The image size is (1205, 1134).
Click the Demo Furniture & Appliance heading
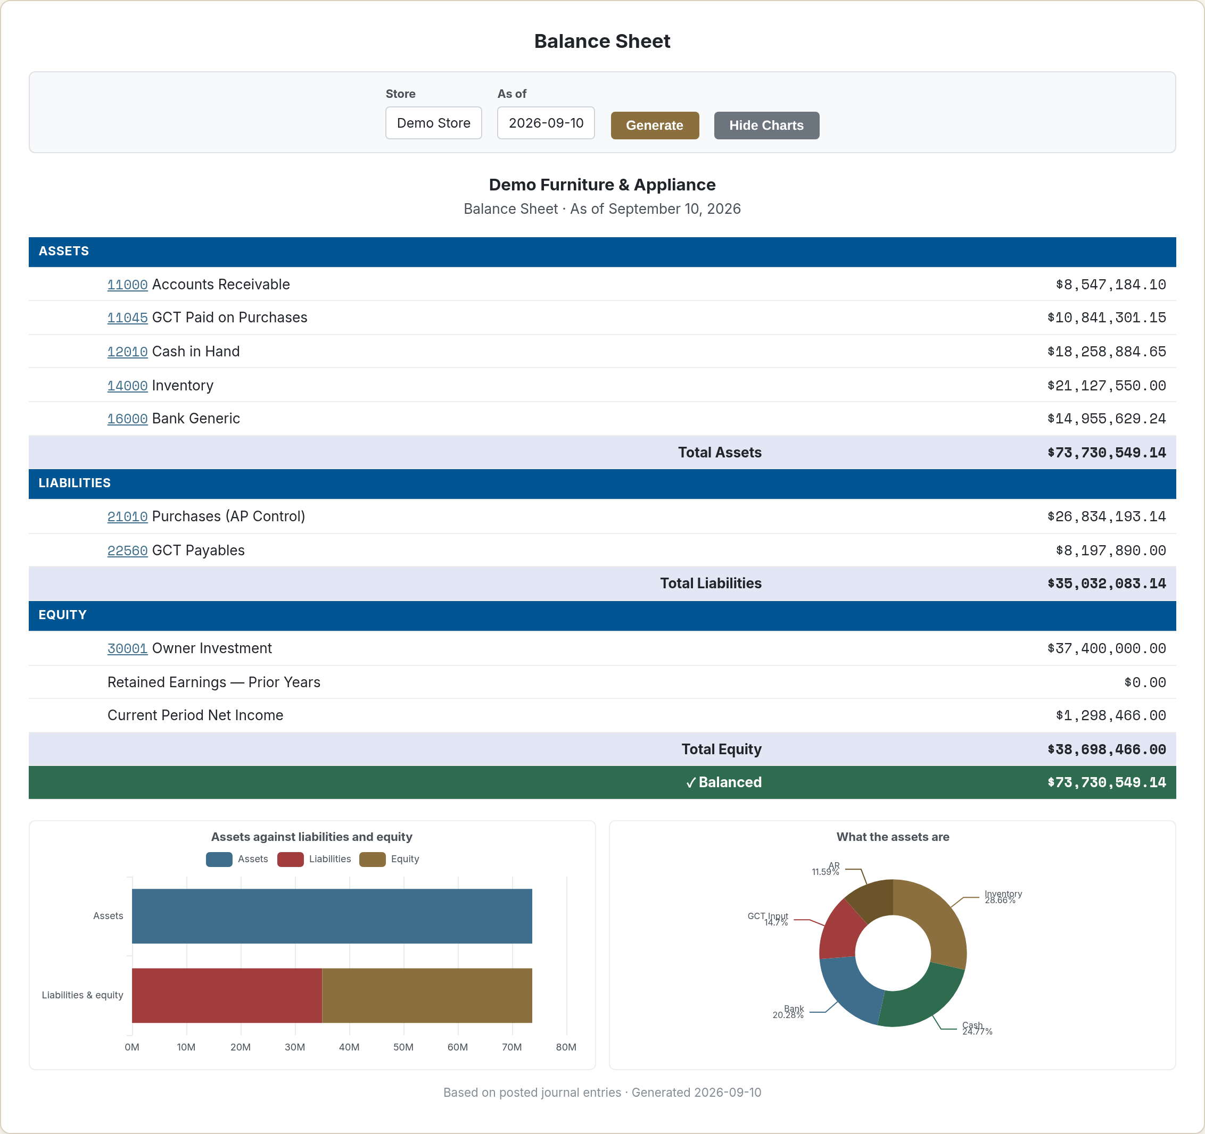click(x=602, y=185)
